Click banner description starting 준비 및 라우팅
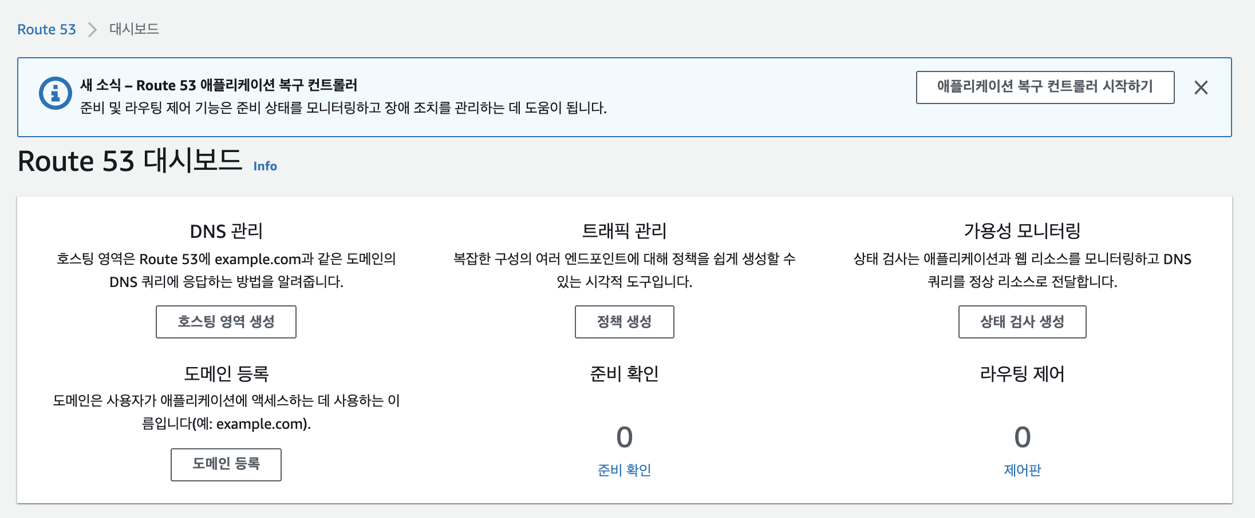This screenshot has height=518, width=1255. coord(344,107)
